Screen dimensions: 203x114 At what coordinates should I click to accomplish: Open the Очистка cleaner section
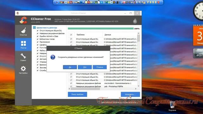23,32
